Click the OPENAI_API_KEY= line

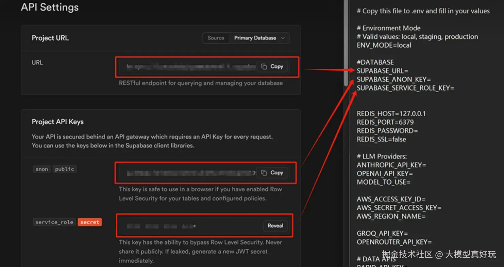[385, 174]
